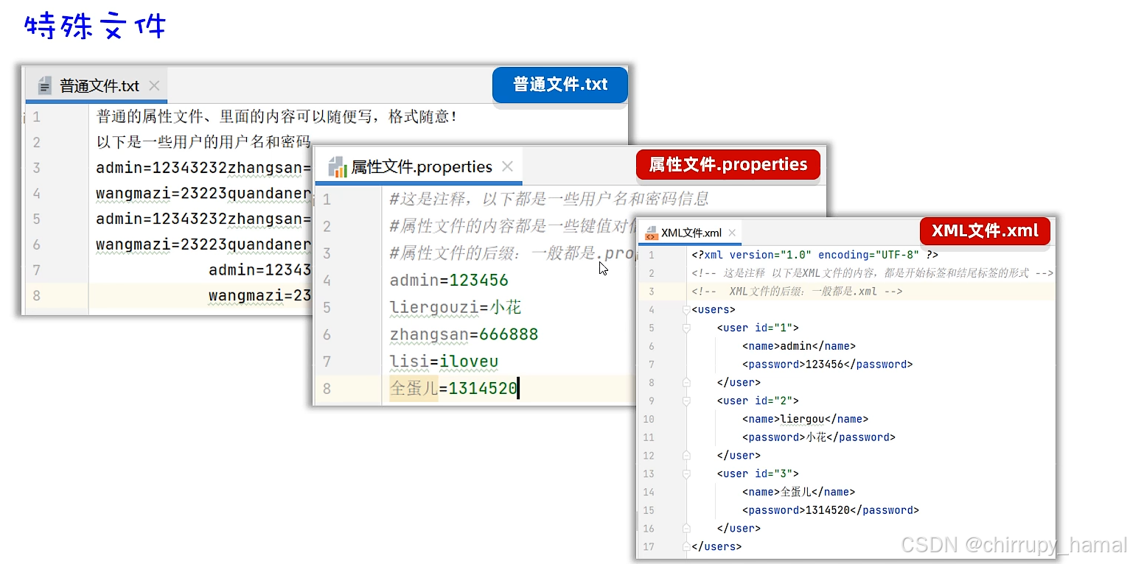Click the comment '#属性文件的内容都是一些键值对'
1130x564 pixels.
tap(512, 226)
